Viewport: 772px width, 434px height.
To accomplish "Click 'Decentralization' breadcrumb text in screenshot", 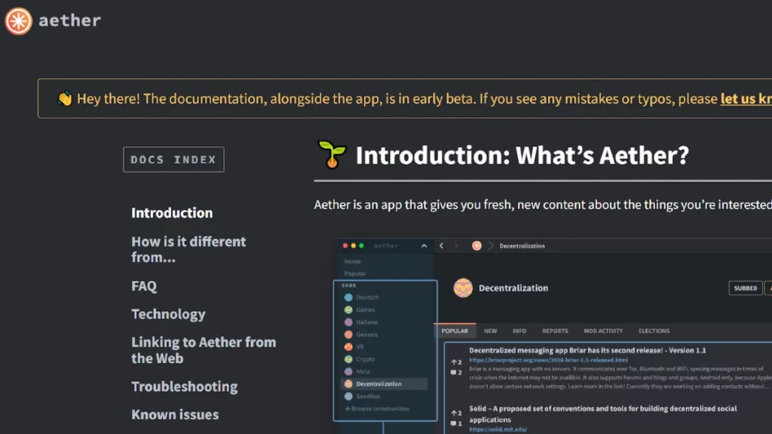I will [522, 246].
